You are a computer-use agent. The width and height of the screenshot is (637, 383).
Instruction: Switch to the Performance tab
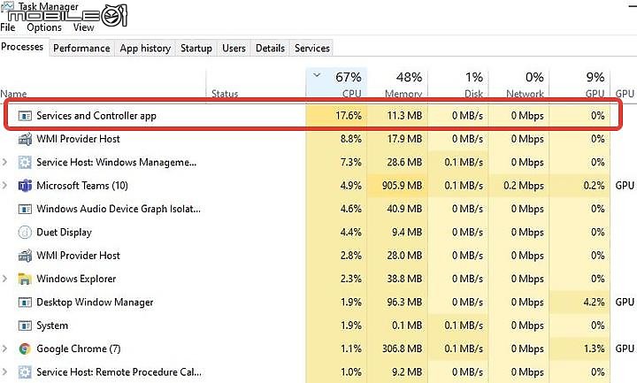81,48
